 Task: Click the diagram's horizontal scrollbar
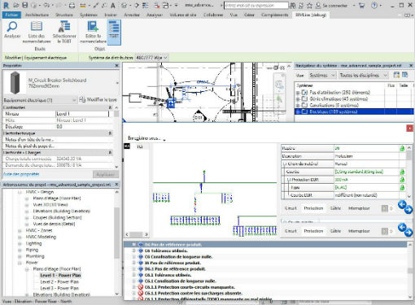pyautogui.click(x=137, y=234)
